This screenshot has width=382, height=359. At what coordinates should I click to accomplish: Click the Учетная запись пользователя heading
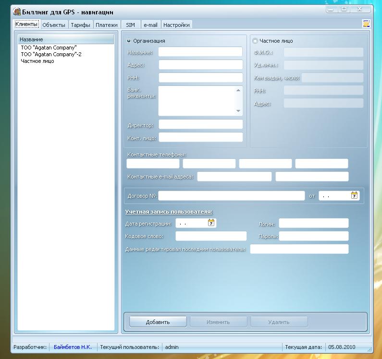tap(169, 212)
